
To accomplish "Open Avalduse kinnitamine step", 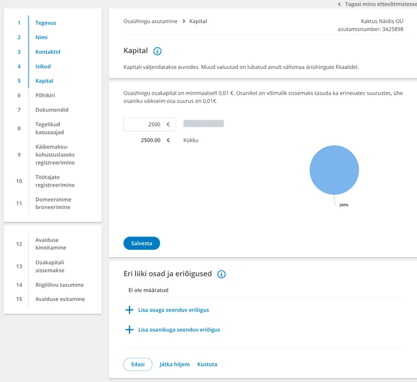I will (x=51, y=244).
